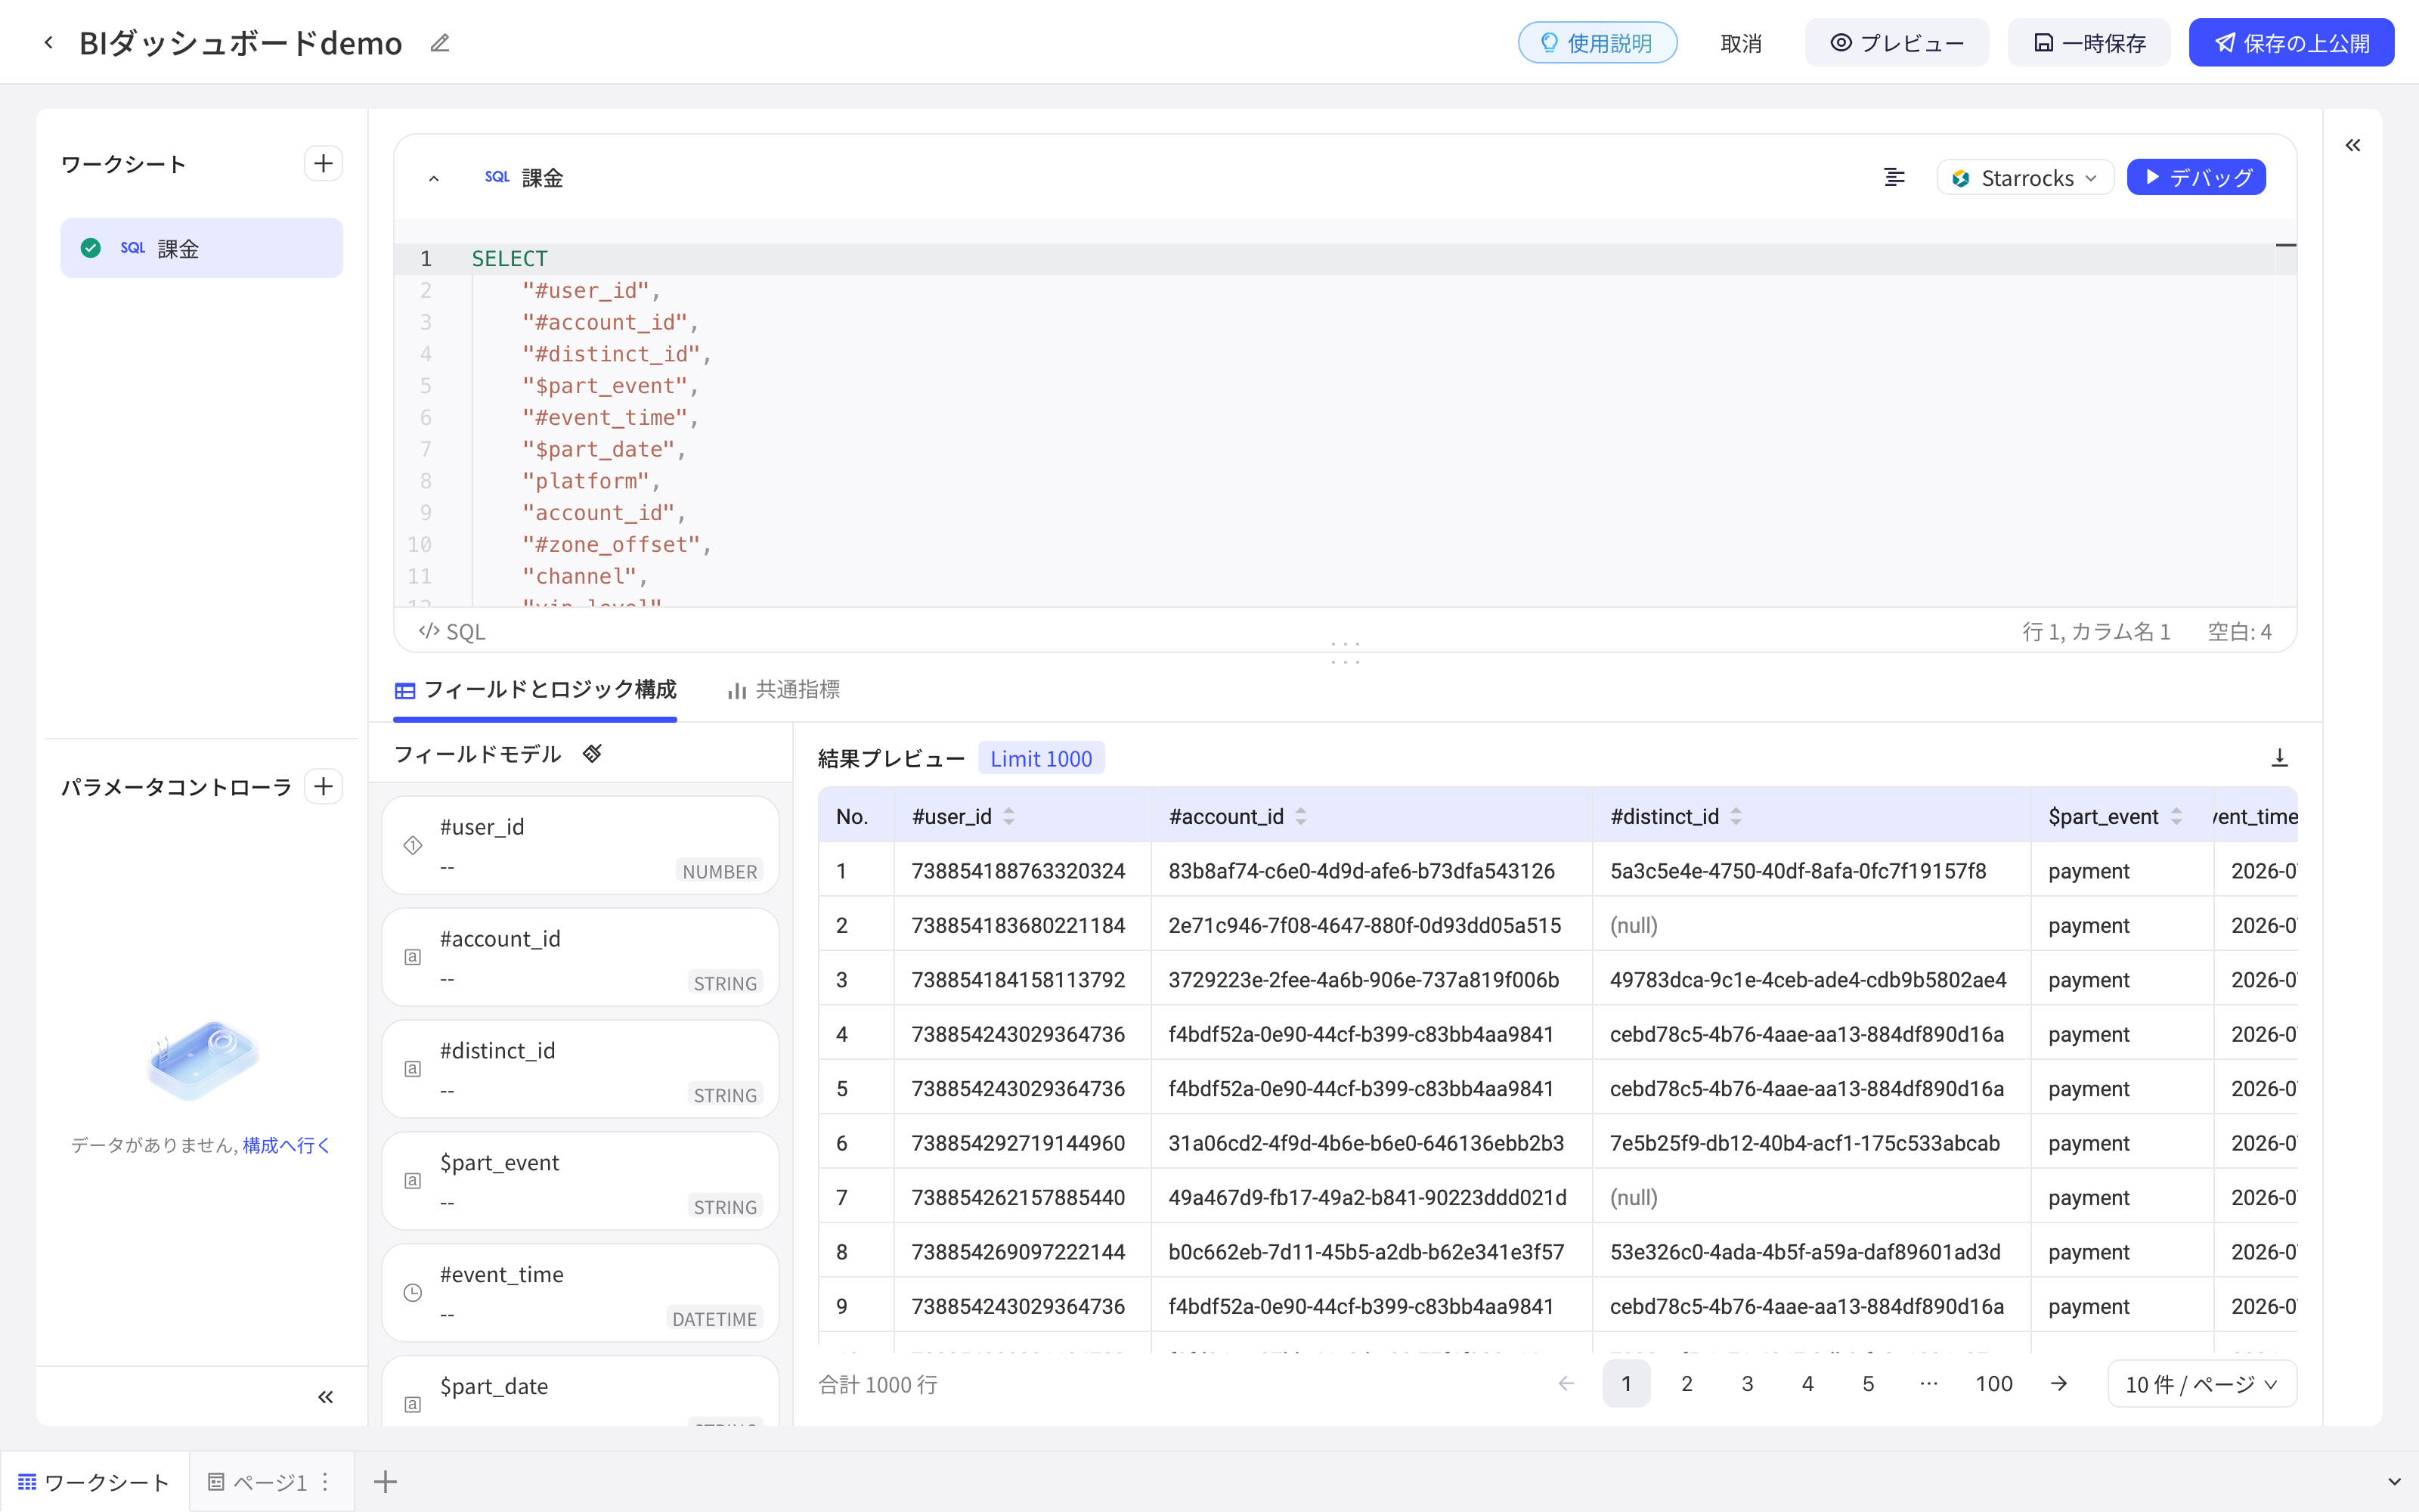This screenshot has width=2419, height=1512.
Task: Go to results page 3
Action: coord(1747,1384)
